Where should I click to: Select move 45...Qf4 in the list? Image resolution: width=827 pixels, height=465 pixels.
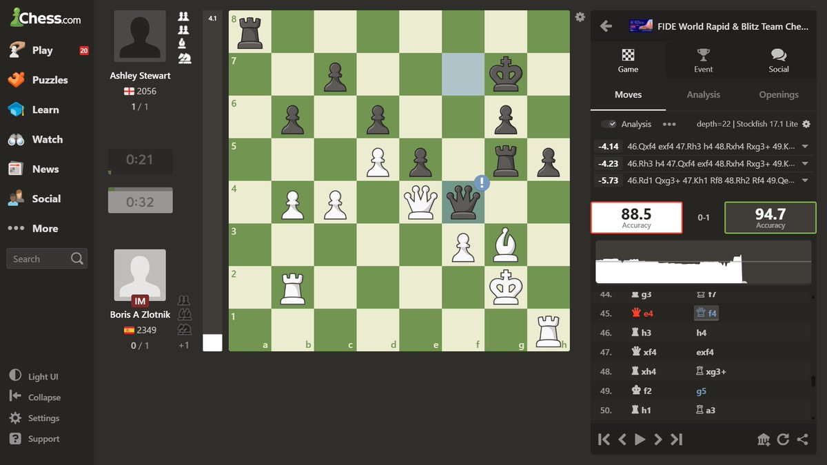click(706, 313)
